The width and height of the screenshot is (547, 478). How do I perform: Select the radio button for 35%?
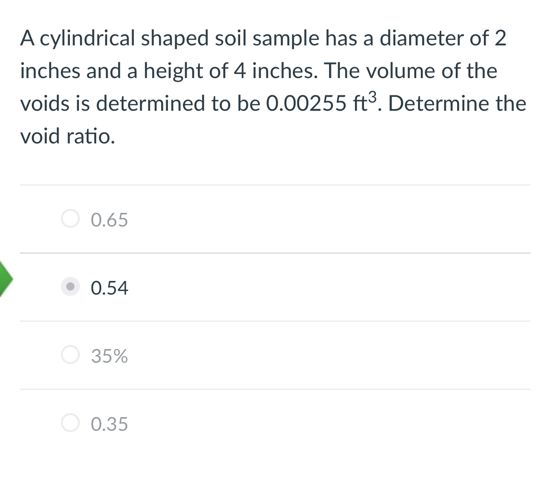tap(70, 355)
